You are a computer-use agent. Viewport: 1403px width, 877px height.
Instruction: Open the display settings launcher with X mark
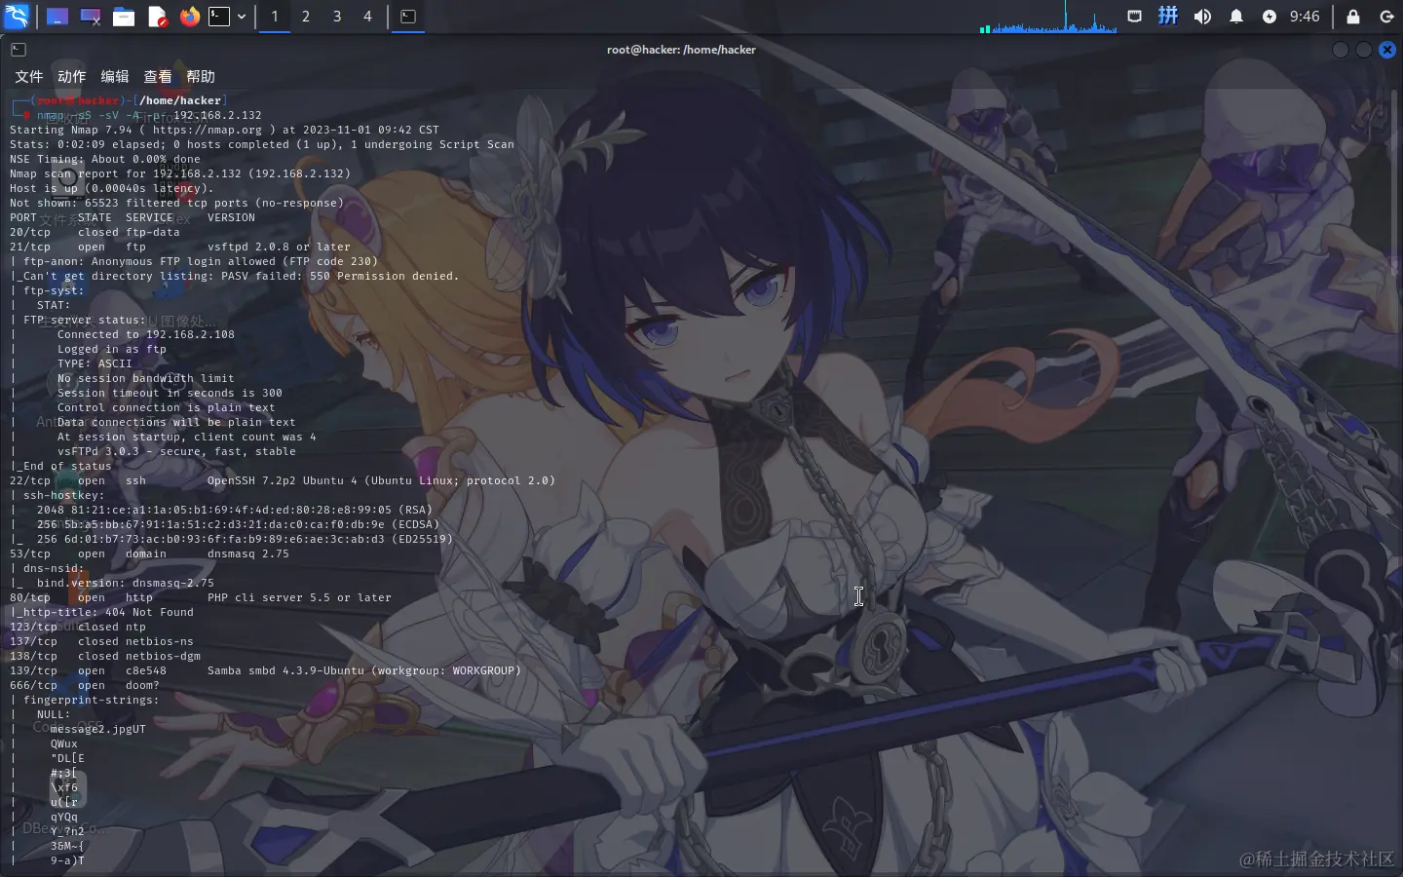(x=91, y=17)
